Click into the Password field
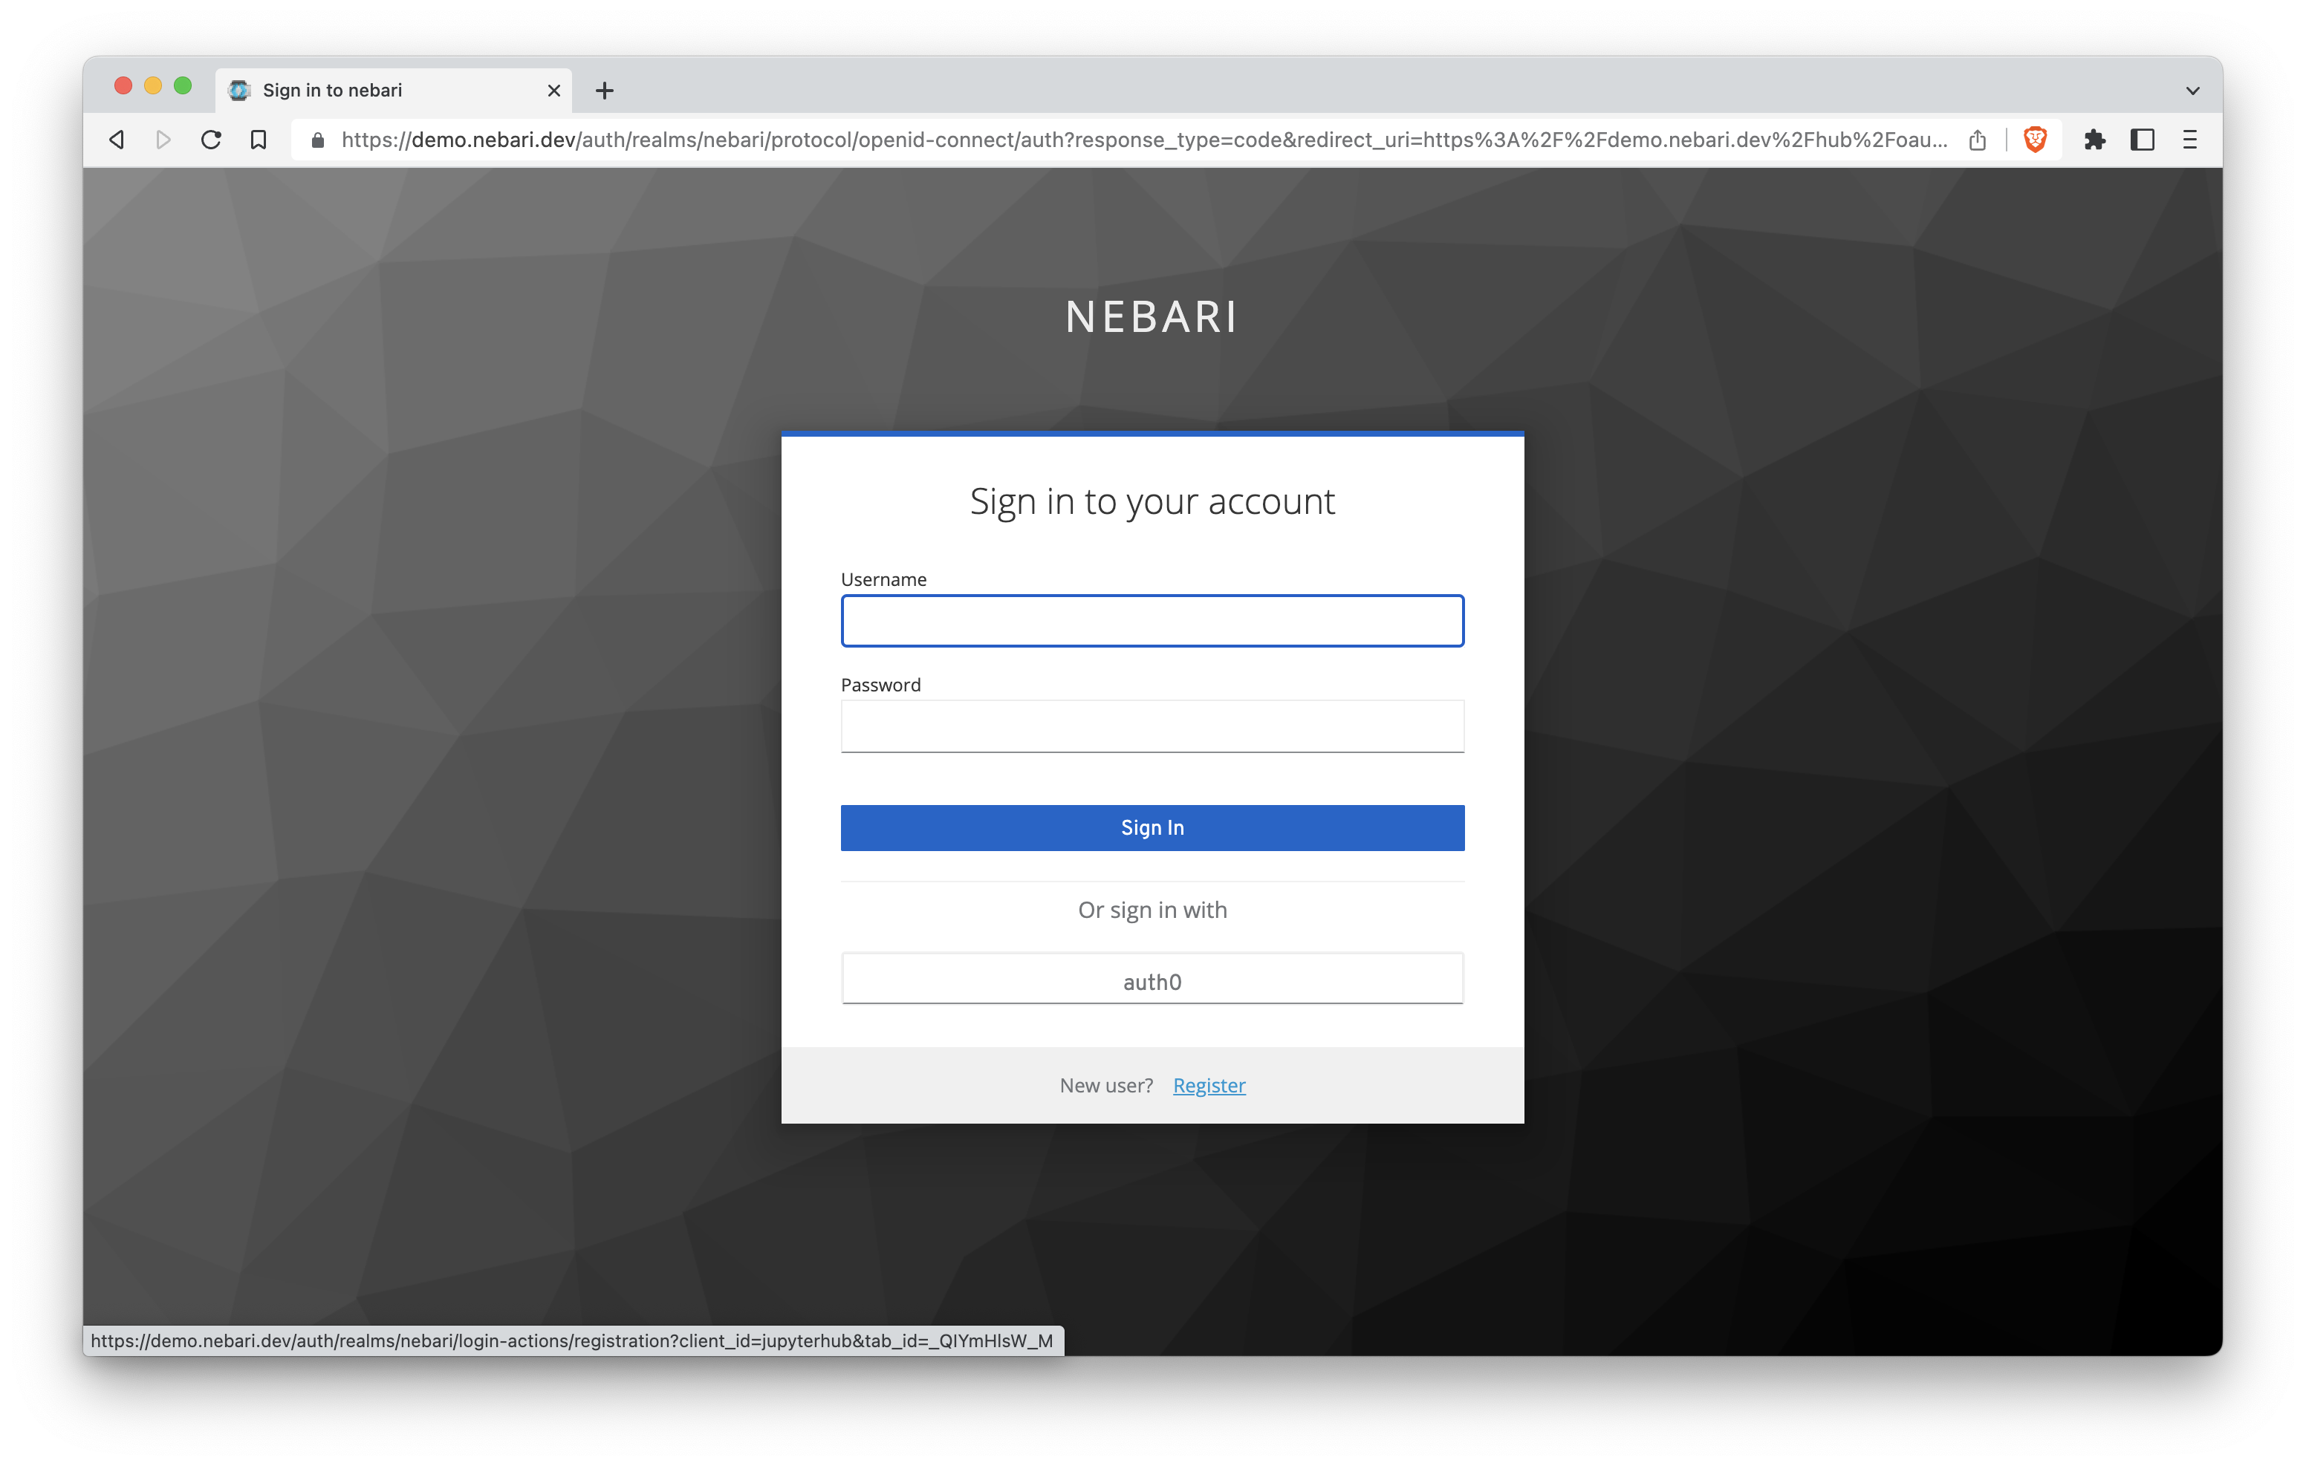 point(1152,727)
